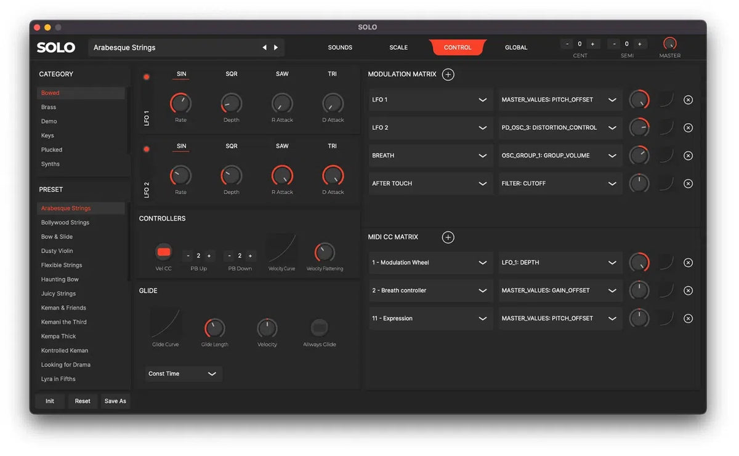Switch to the GLOBAL tab

pos(516,47)
